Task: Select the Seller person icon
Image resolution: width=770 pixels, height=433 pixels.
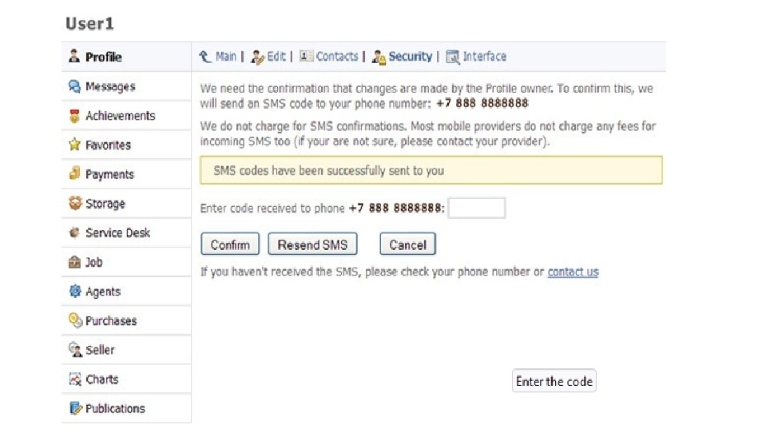Action: pos(75,350)
